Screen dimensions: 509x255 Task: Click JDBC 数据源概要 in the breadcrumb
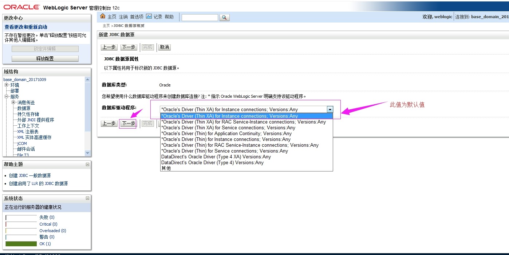click(x=129, y=26)
